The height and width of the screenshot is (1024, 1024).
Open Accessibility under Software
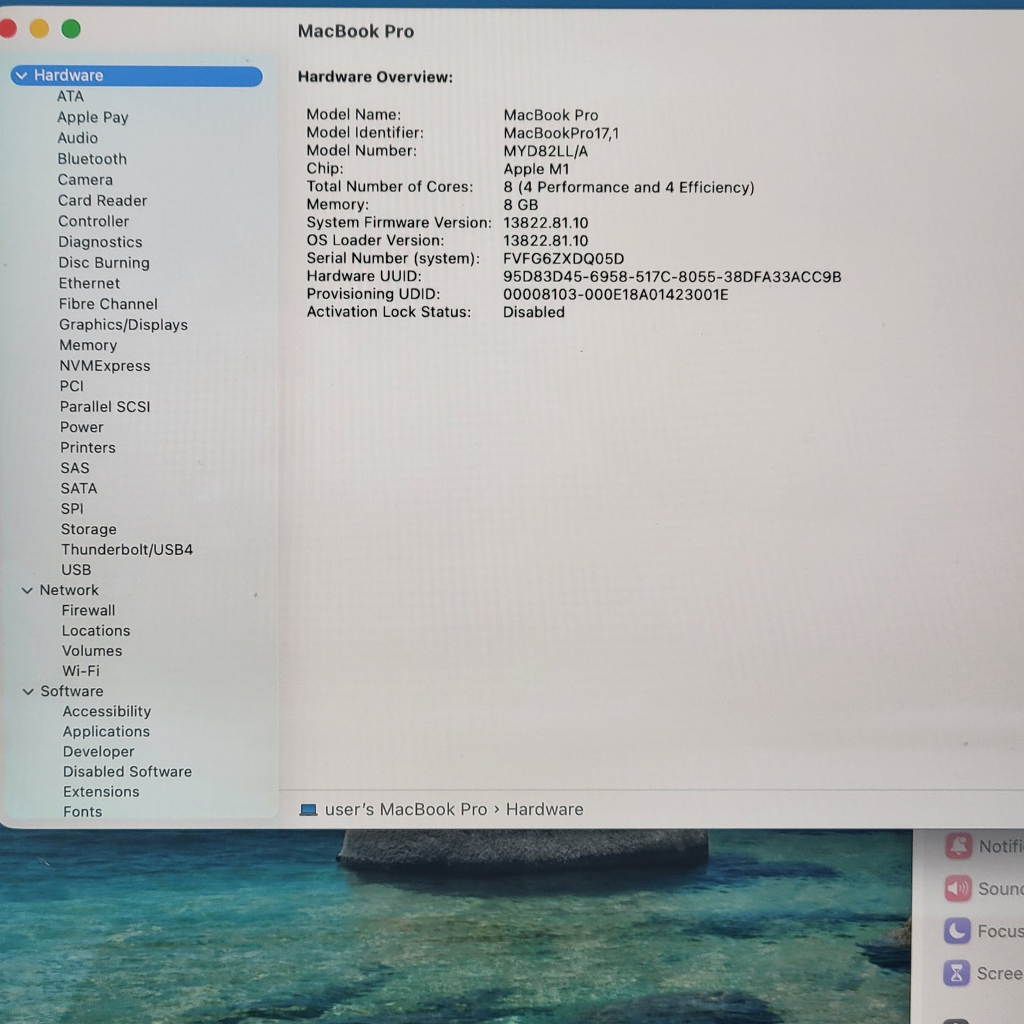[x=107, y=711]
